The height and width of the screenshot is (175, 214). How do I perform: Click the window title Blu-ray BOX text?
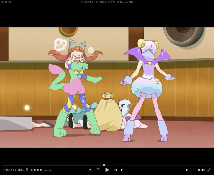tap(127, 2)
